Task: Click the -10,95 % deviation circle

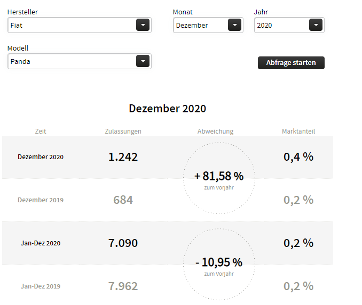Action: coord(219,265)
